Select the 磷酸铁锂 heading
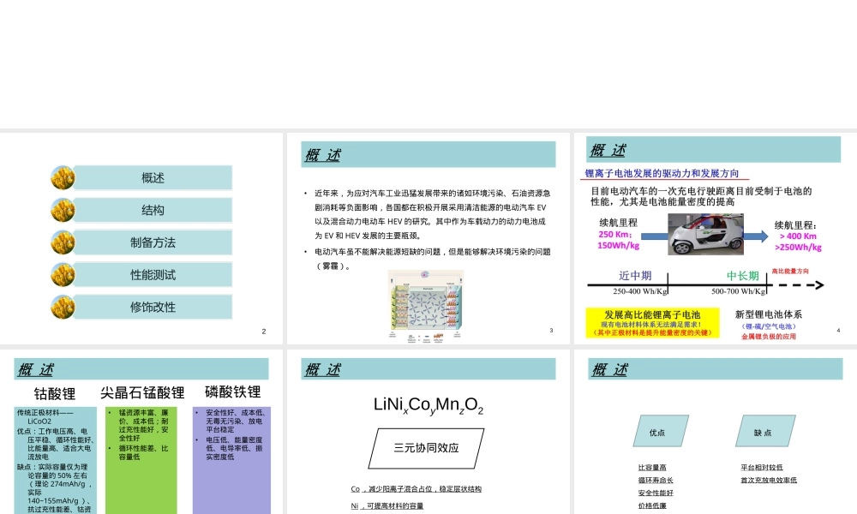The image size is (857, 514). pyautogui.click(x=233, y=391)
